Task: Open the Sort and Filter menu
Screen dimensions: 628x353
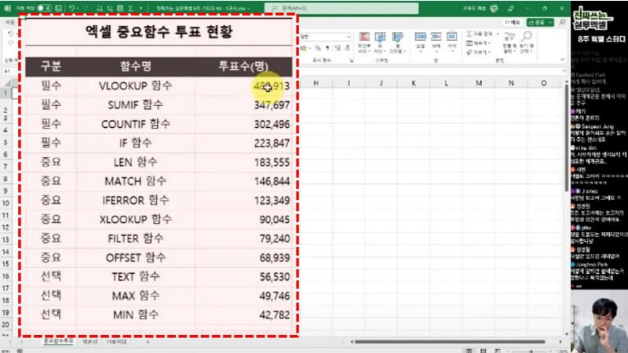Action: [509, 42]
